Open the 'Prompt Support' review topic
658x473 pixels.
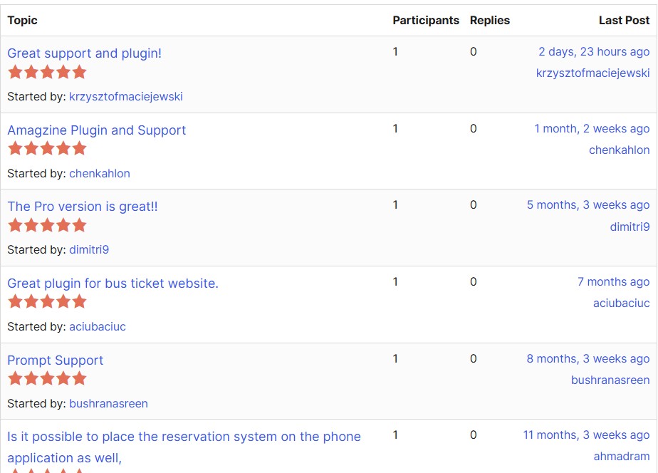click(55, 360)
